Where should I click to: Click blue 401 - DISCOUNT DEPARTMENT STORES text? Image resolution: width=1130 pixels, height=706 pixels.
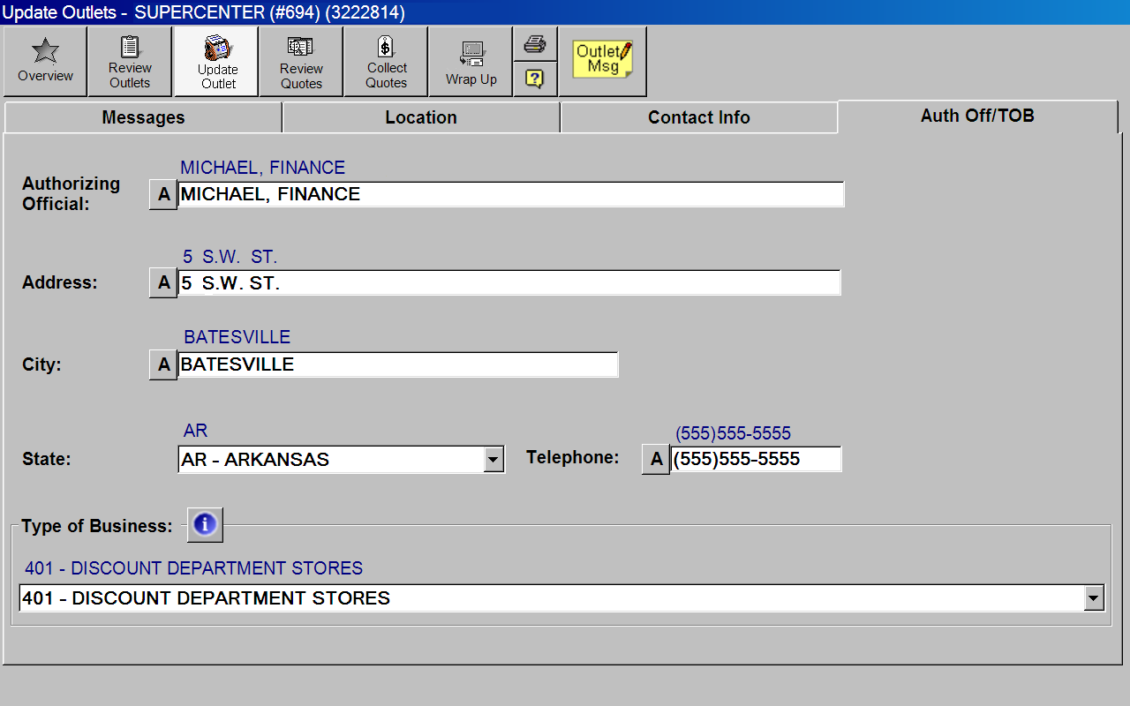(193, 568)
